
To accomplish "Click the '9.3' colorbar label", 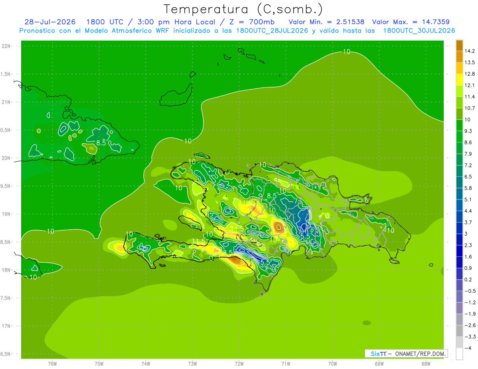I will pos(468,131).
